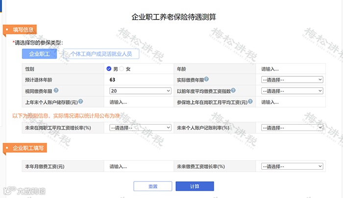
Task: Open help icon beside 参保地上年在岗职工月平均工资
Action: tap(250, 101)
